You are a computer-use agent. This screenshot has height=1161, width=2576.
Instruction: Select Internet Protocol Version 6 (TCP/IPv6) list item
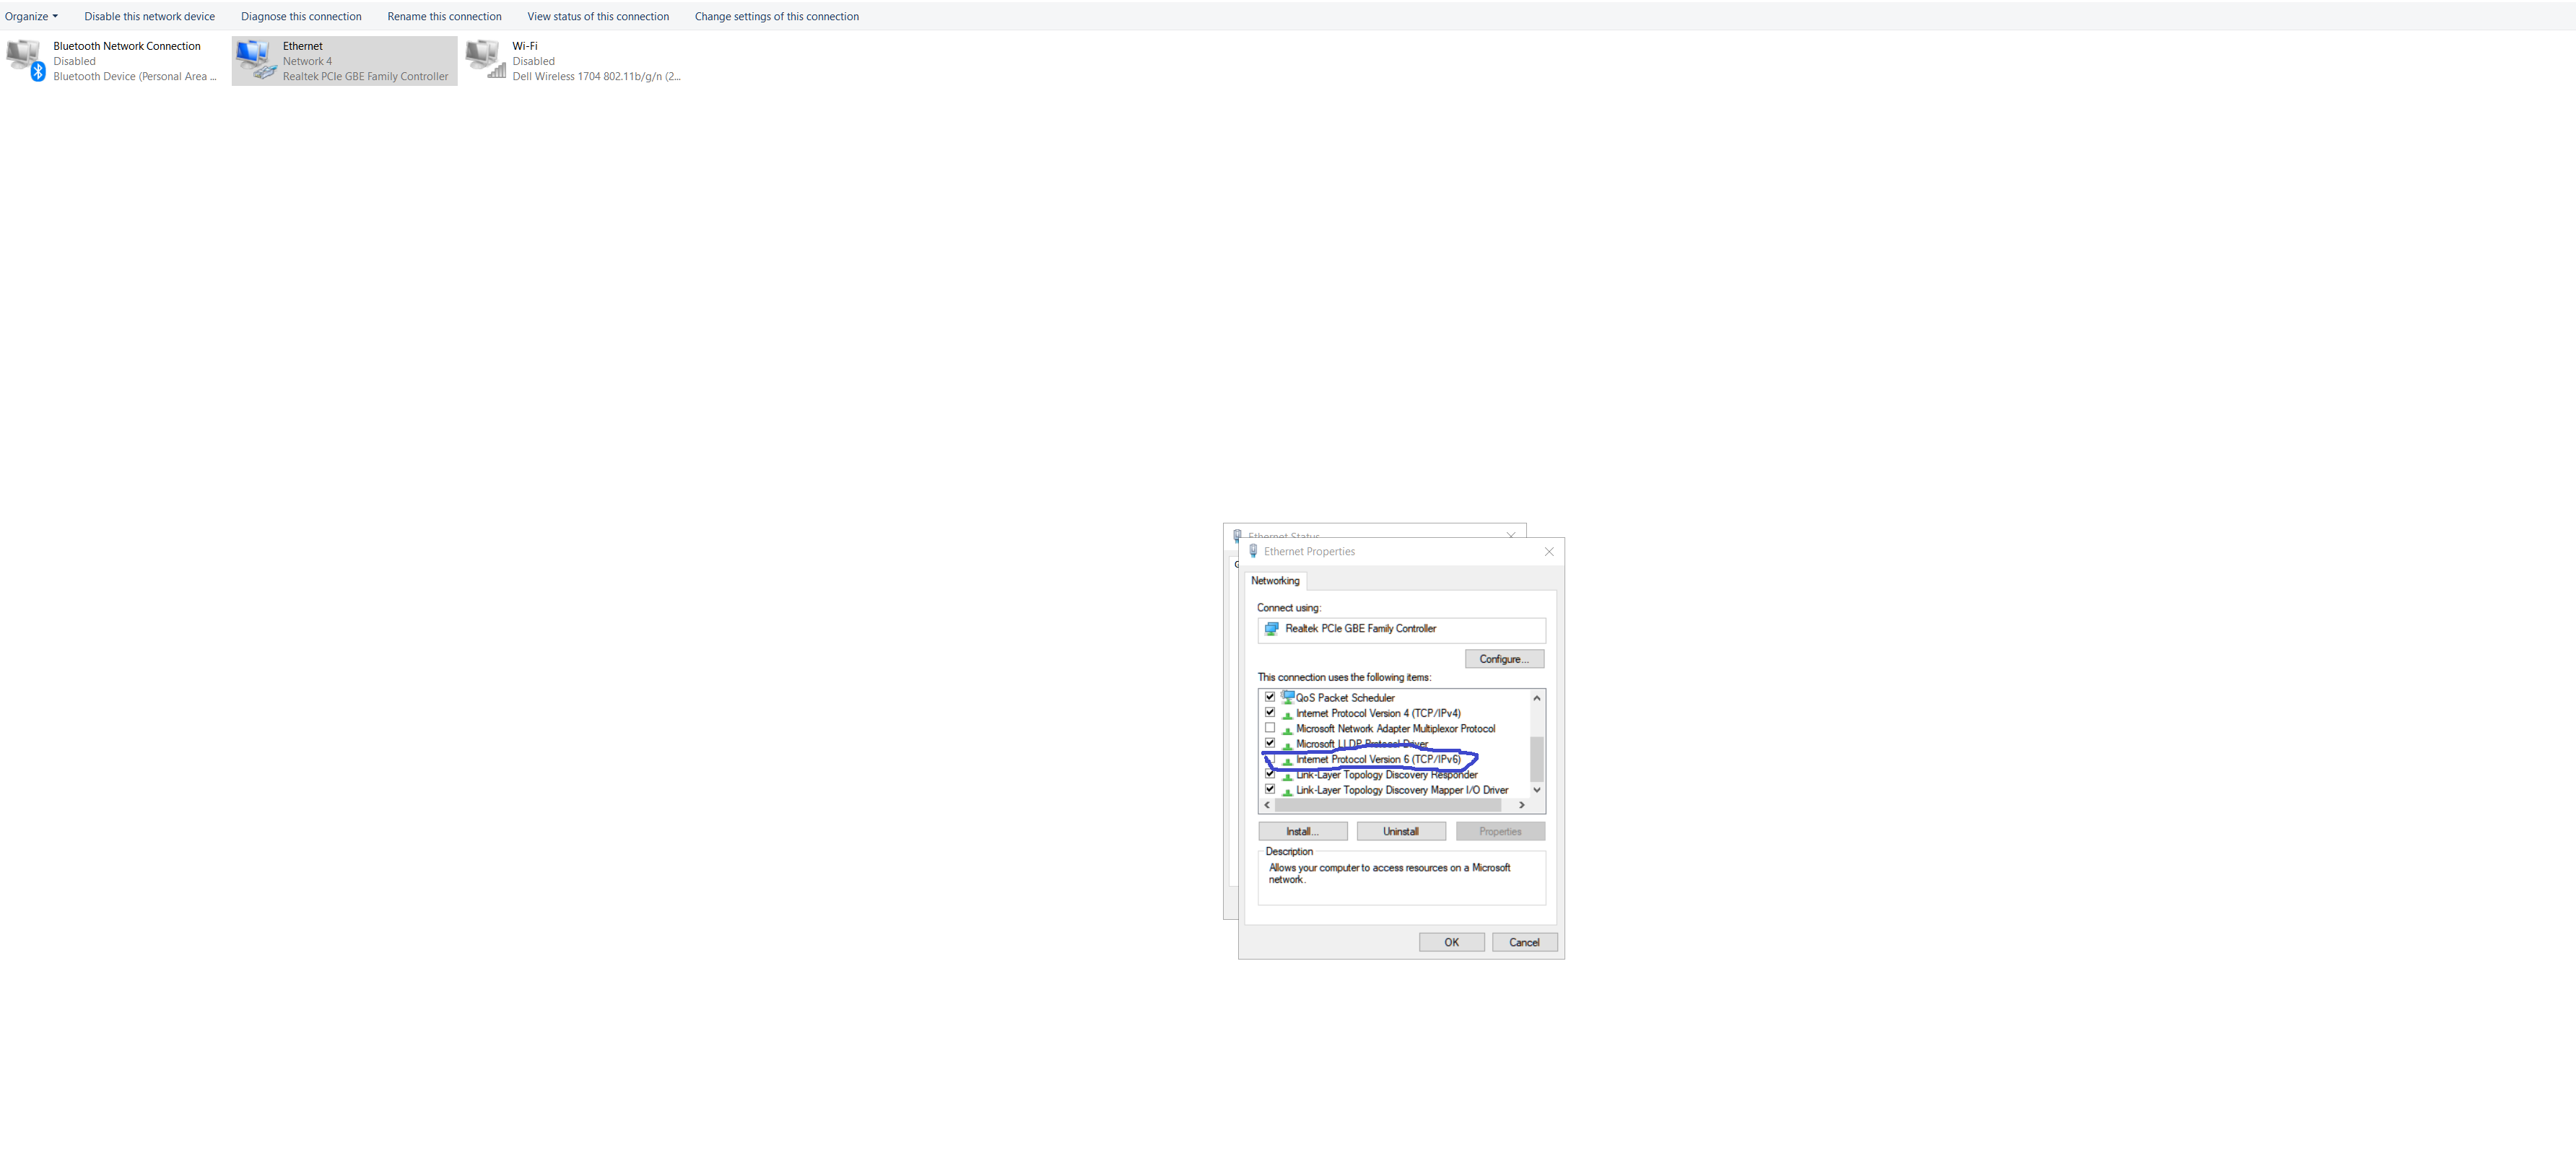1377,760
